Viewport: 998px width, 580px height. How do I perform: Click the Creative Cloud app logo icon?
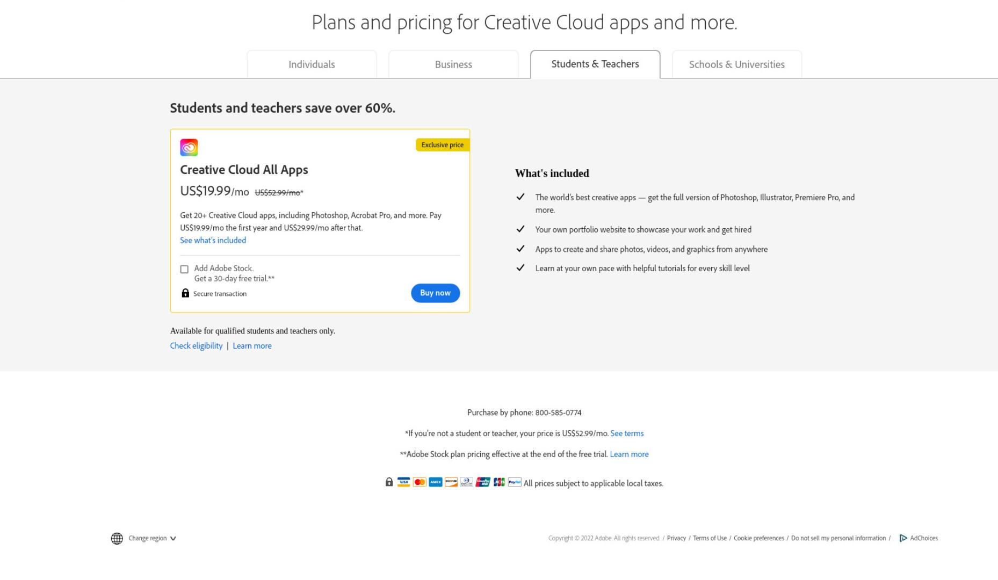pyautogui.click(x=189, y=147)
